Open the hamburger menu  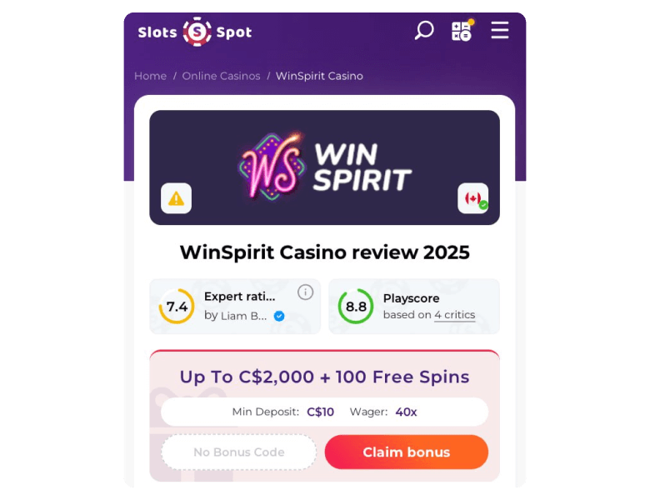click(499, 30)
